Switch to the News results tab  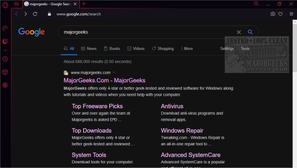click(89, 49)
